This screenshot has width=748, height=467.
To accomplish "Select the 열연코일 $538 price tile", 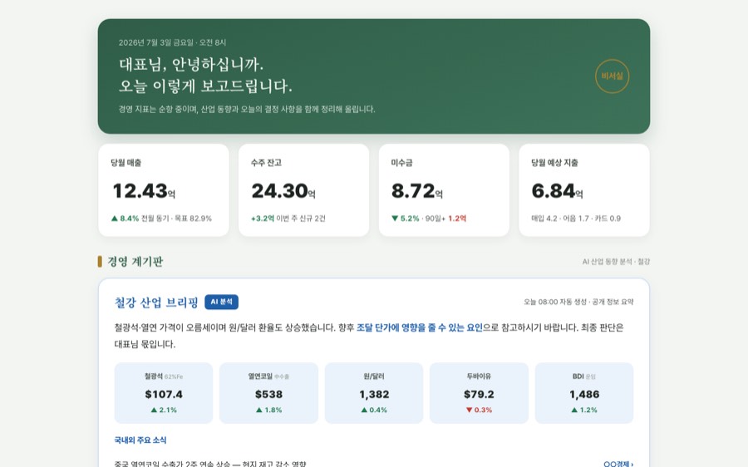I will point(268,393).
